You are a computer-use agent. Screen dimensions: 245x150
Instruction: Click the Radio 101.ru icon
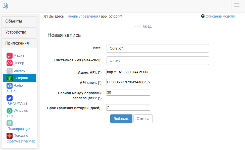10,85
